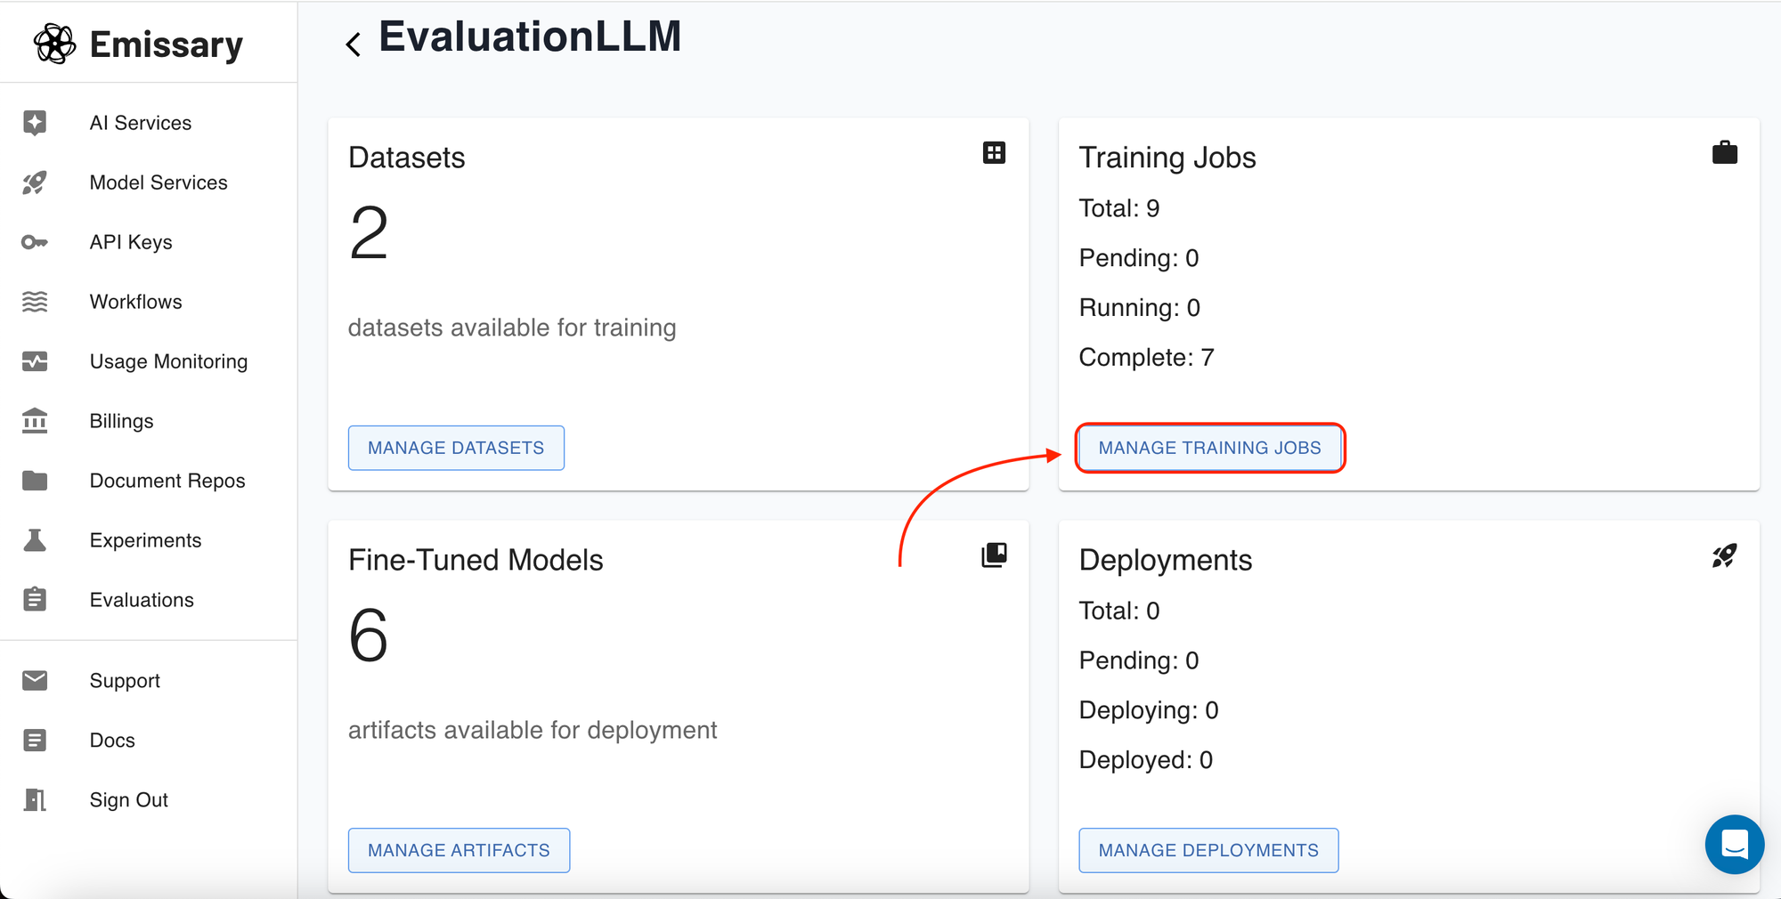1781x899 pixels.
Task: Navigate to Evaluations
Action: point(142,600)
